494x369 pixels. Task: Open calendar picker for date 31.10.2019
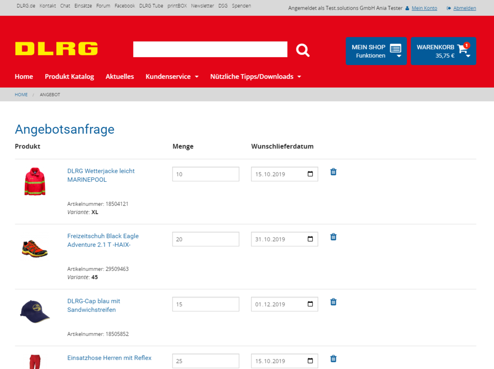[x=310, y=239]
